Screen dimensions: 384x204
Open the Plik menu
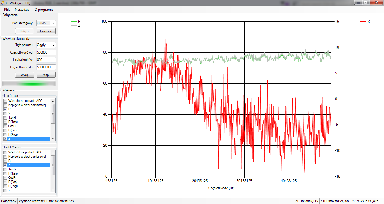7,9
